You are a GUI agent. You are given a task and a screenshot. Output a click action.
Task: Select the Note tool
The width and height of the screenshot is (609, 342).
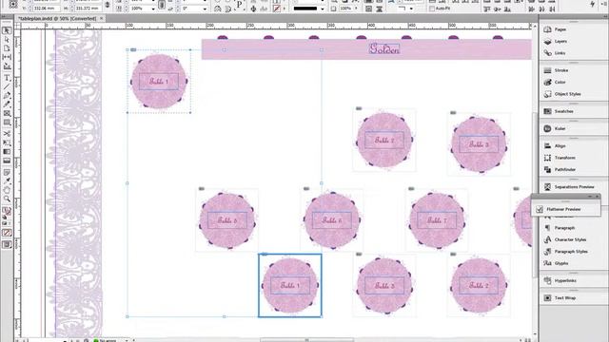[x=7, y=172]
